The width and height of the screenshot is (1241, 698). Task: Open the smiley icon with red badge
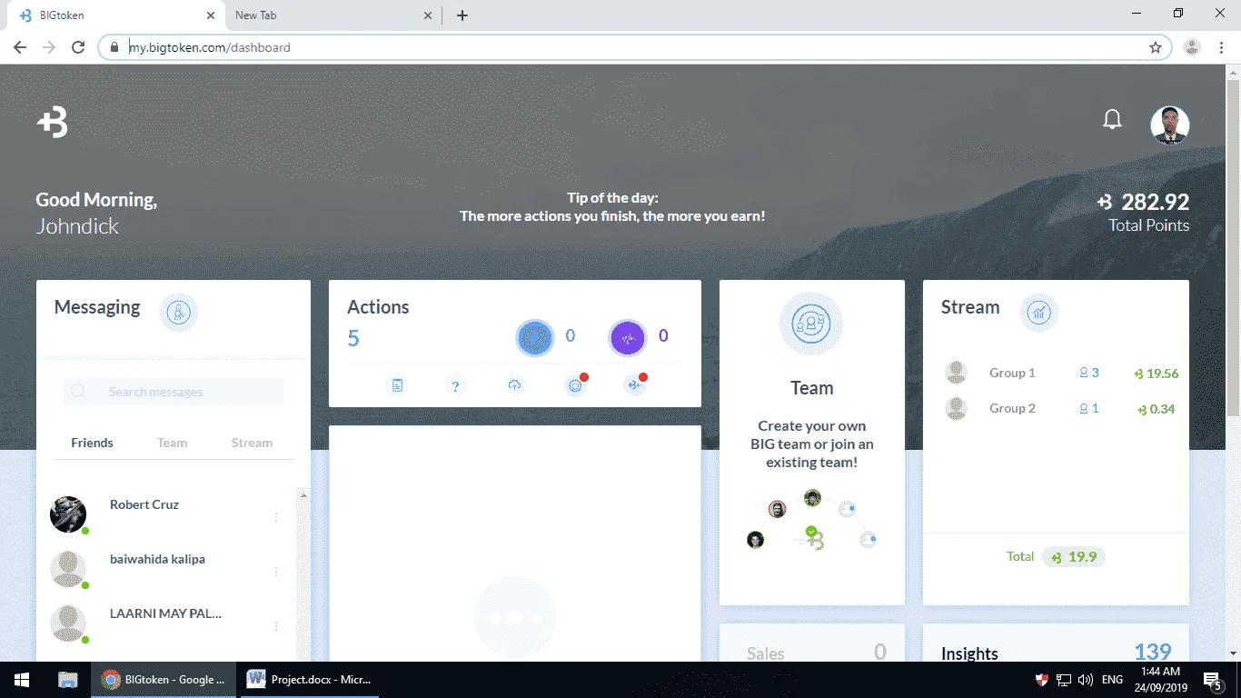coord(575,385)
